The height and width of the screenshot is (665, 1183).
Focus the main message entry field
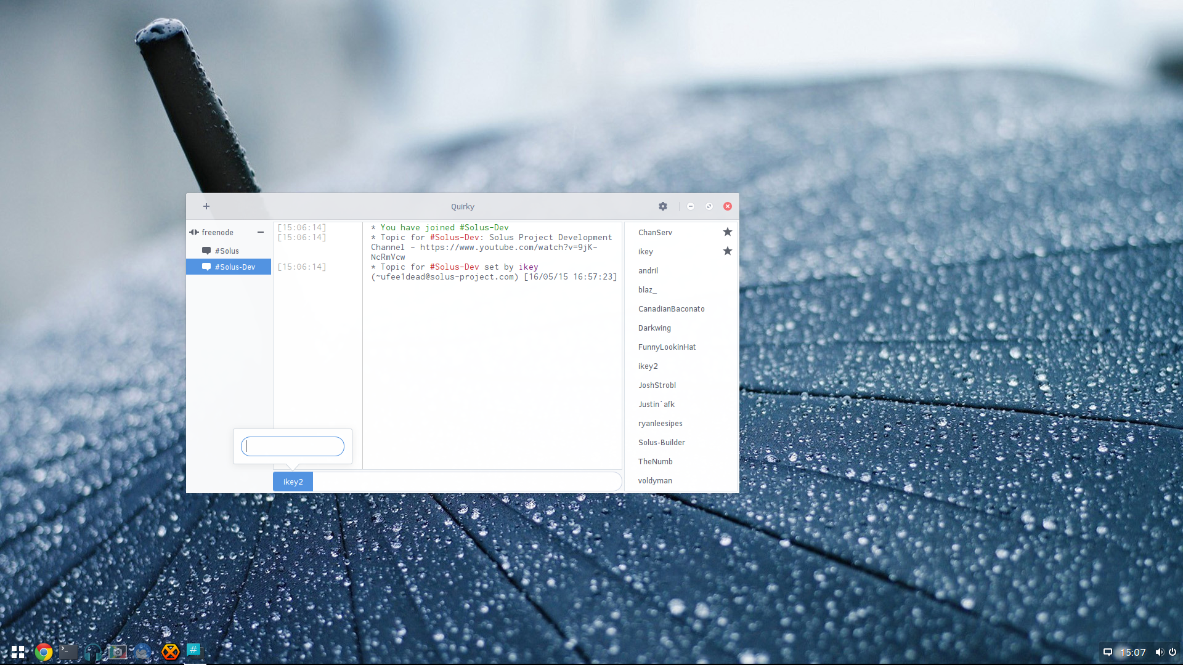[x=467, y=482]
